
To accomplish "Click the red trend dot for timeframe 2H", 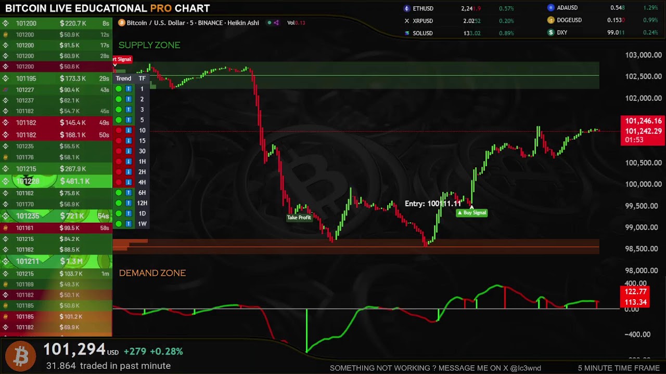I will pyautogui.click(x=119, y=172).
